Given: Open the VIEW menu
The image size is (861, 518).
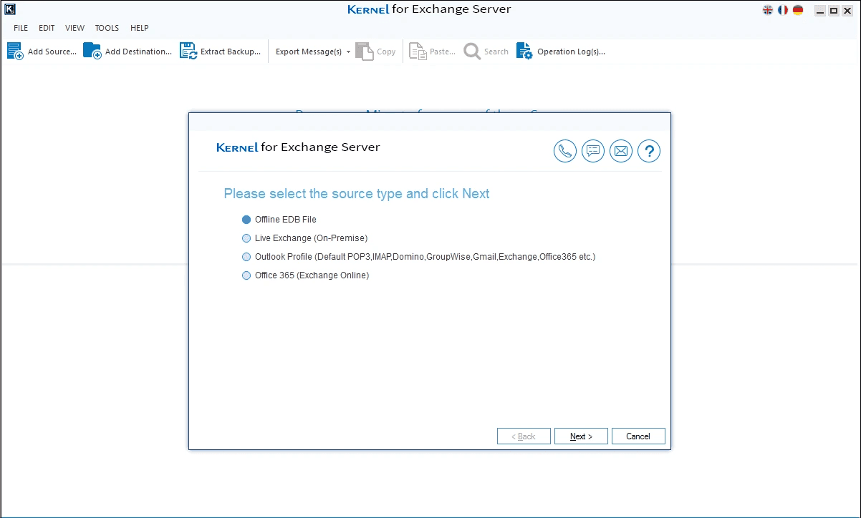Looking at the screenshot, I should pos(74,28).
